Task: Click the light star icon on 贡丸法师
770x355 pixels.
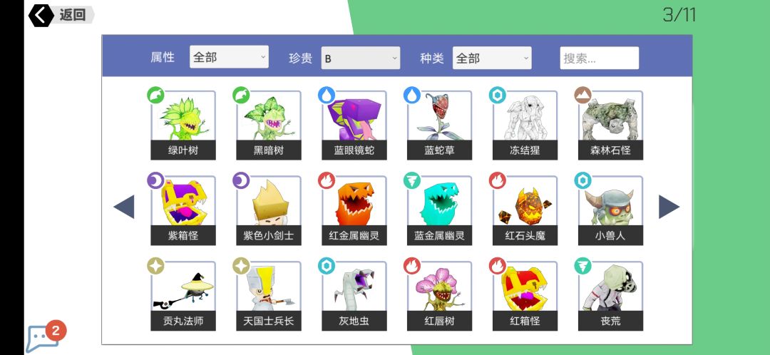Action: 155,266
